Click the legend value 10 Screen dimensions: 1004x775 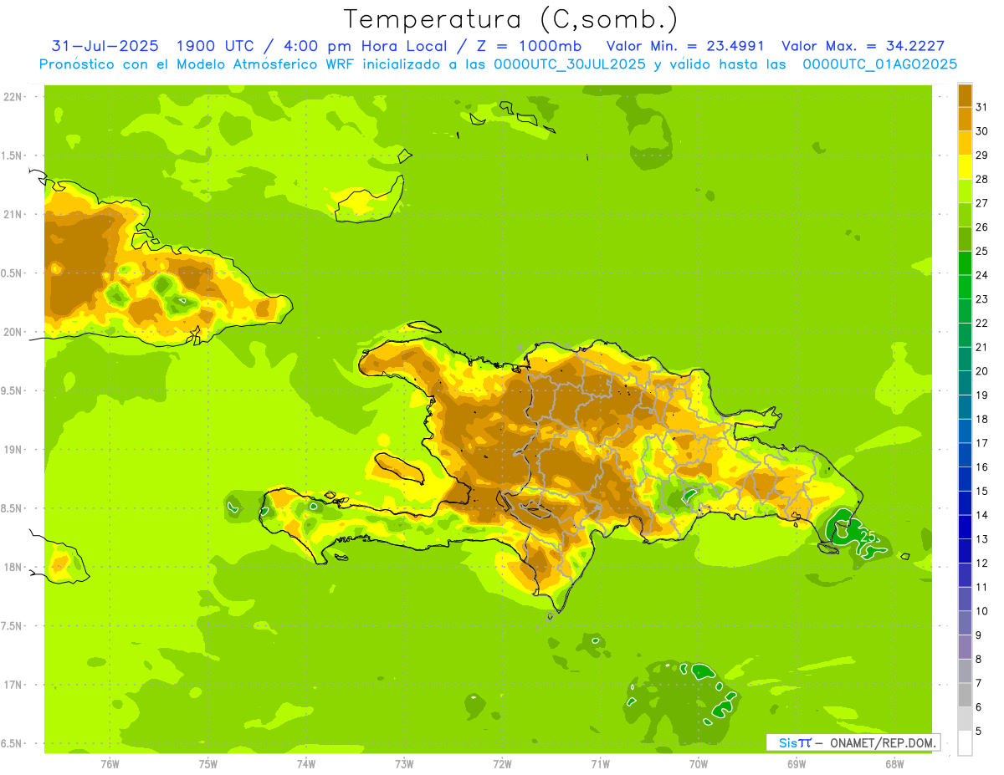tap(981, 611)
